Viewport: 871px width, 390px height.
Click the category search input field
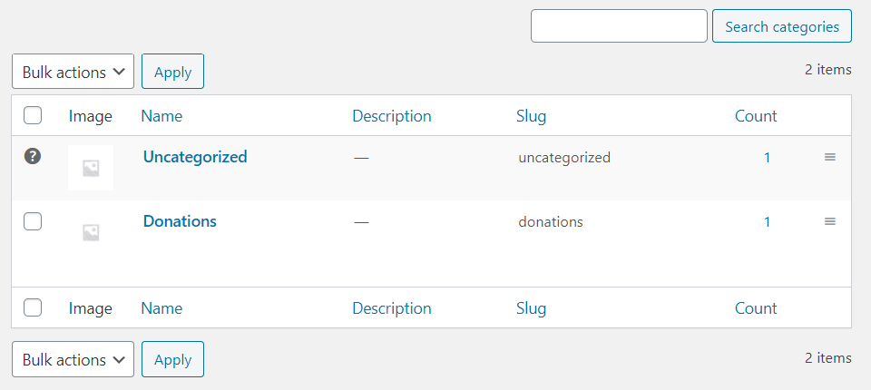619,26
